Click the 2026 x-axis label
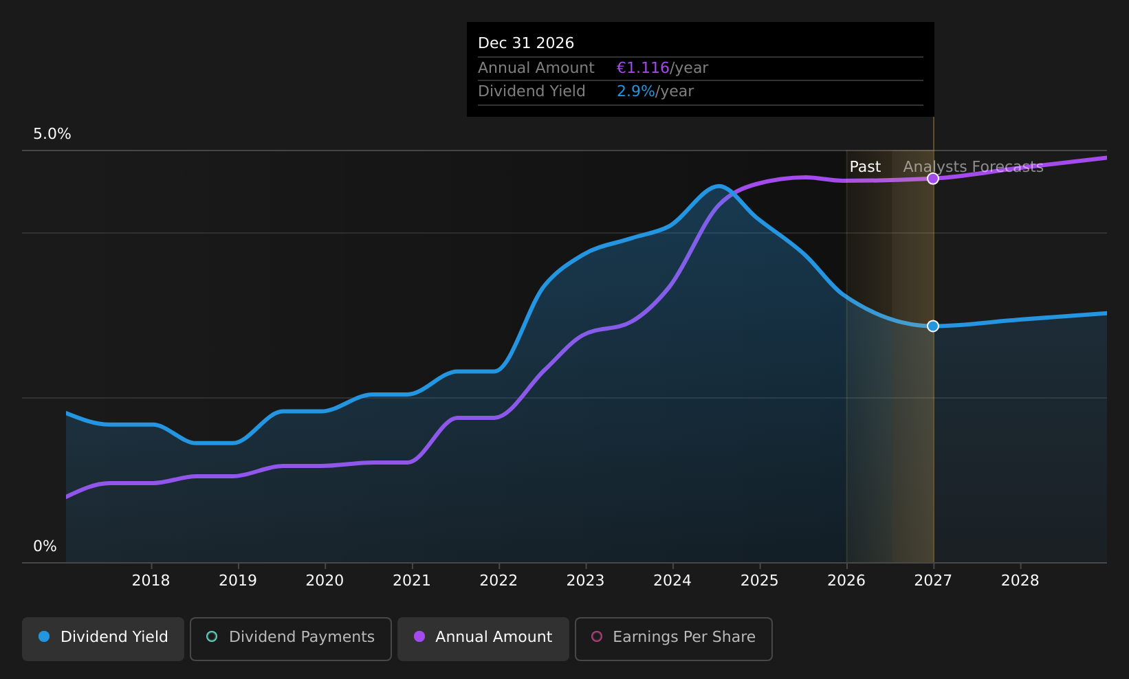Screen dimensions: 1129x679 (846, 581)
